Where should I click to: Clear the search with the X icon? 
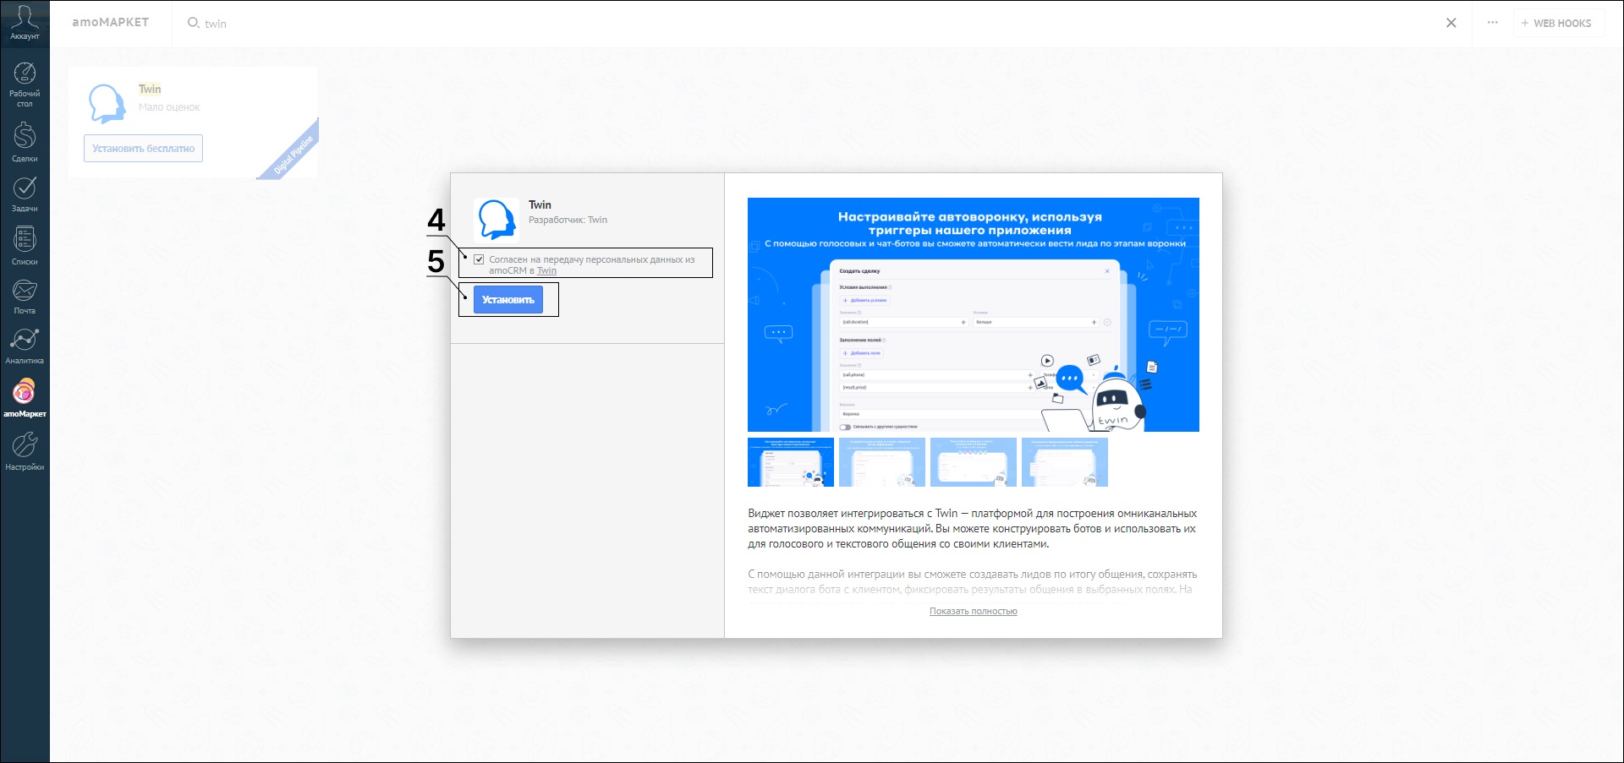pyautogui.click(x=1451, y=23)
